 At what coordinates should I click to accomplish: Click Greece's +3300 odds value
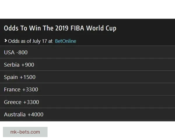click(x=31, y=102)
